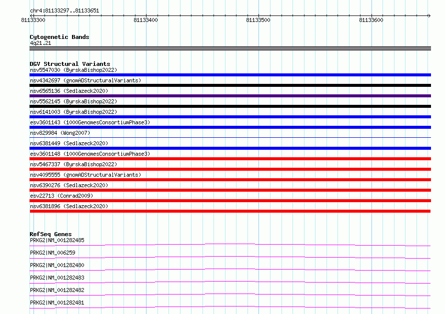Open variant nsv6381896 (Sedlazeck2020) label
The width and height of the screenshot is (445, 314).
point(69,206)
